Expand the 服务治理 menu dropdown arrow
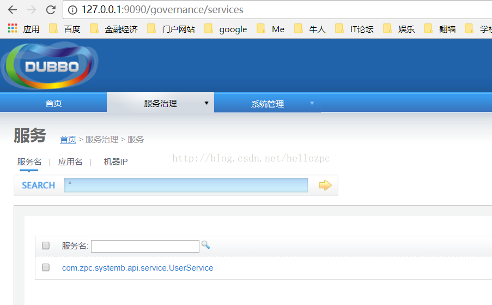 coord(206,103)
